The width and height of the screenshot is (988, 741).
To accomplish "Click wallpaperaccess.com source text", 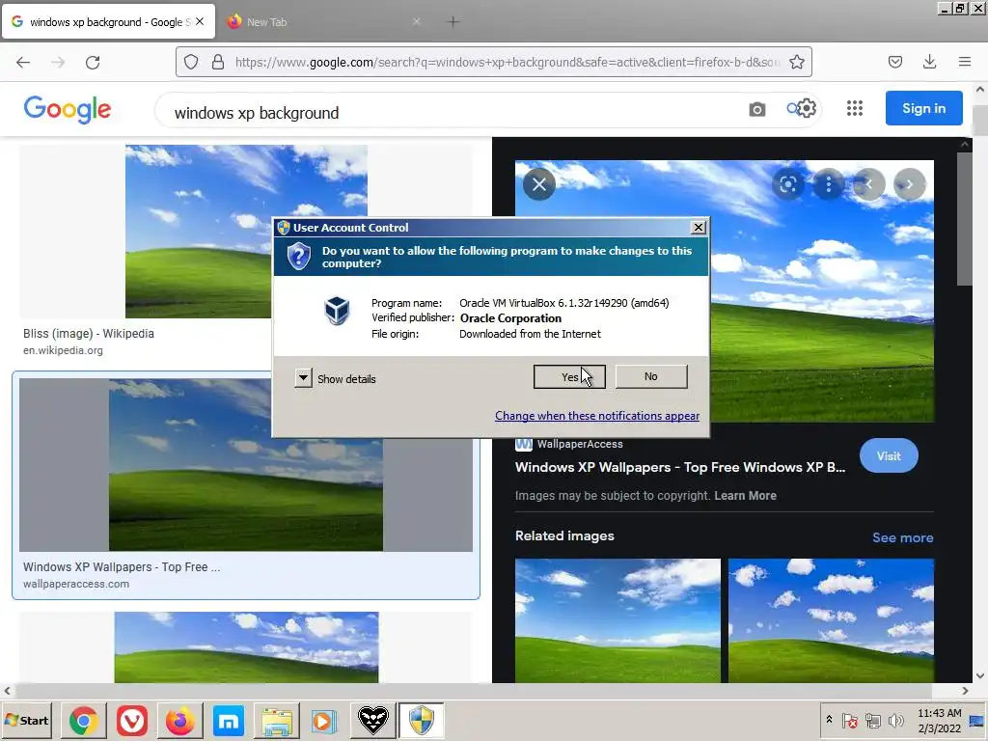I will 76,584.
